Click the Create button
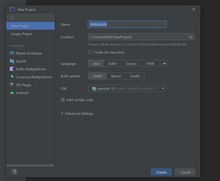 click(x=161, y=172)
